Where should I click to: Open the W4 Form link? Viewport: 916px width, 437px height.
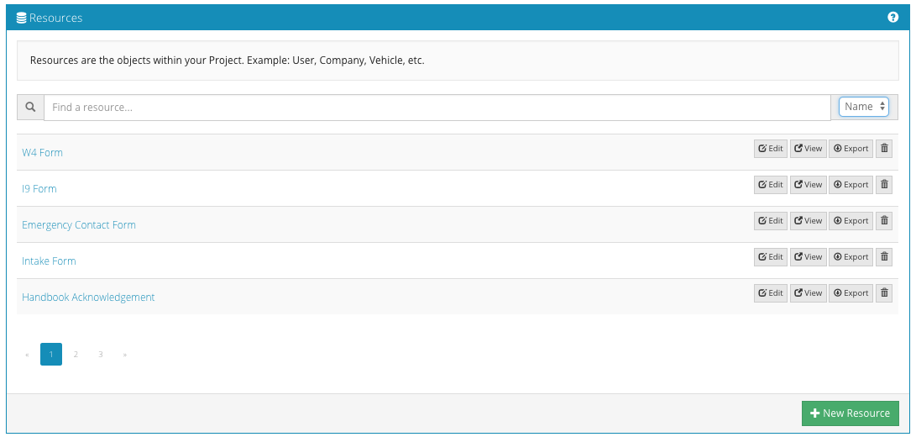42,153
